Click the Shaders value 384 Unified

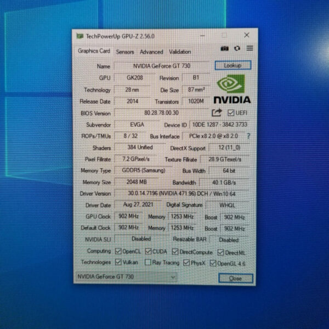pyautogui.click(x=140, y=148)
